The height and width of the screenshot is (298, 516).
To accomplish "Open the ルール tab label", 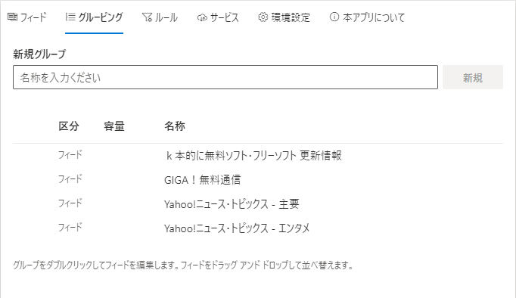I will (166, 17).
